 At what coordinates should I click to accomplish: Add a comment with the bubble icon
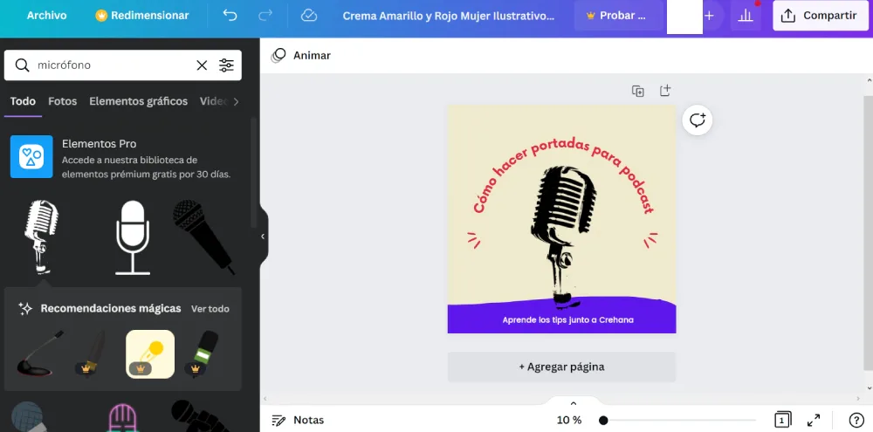point(697,120)
